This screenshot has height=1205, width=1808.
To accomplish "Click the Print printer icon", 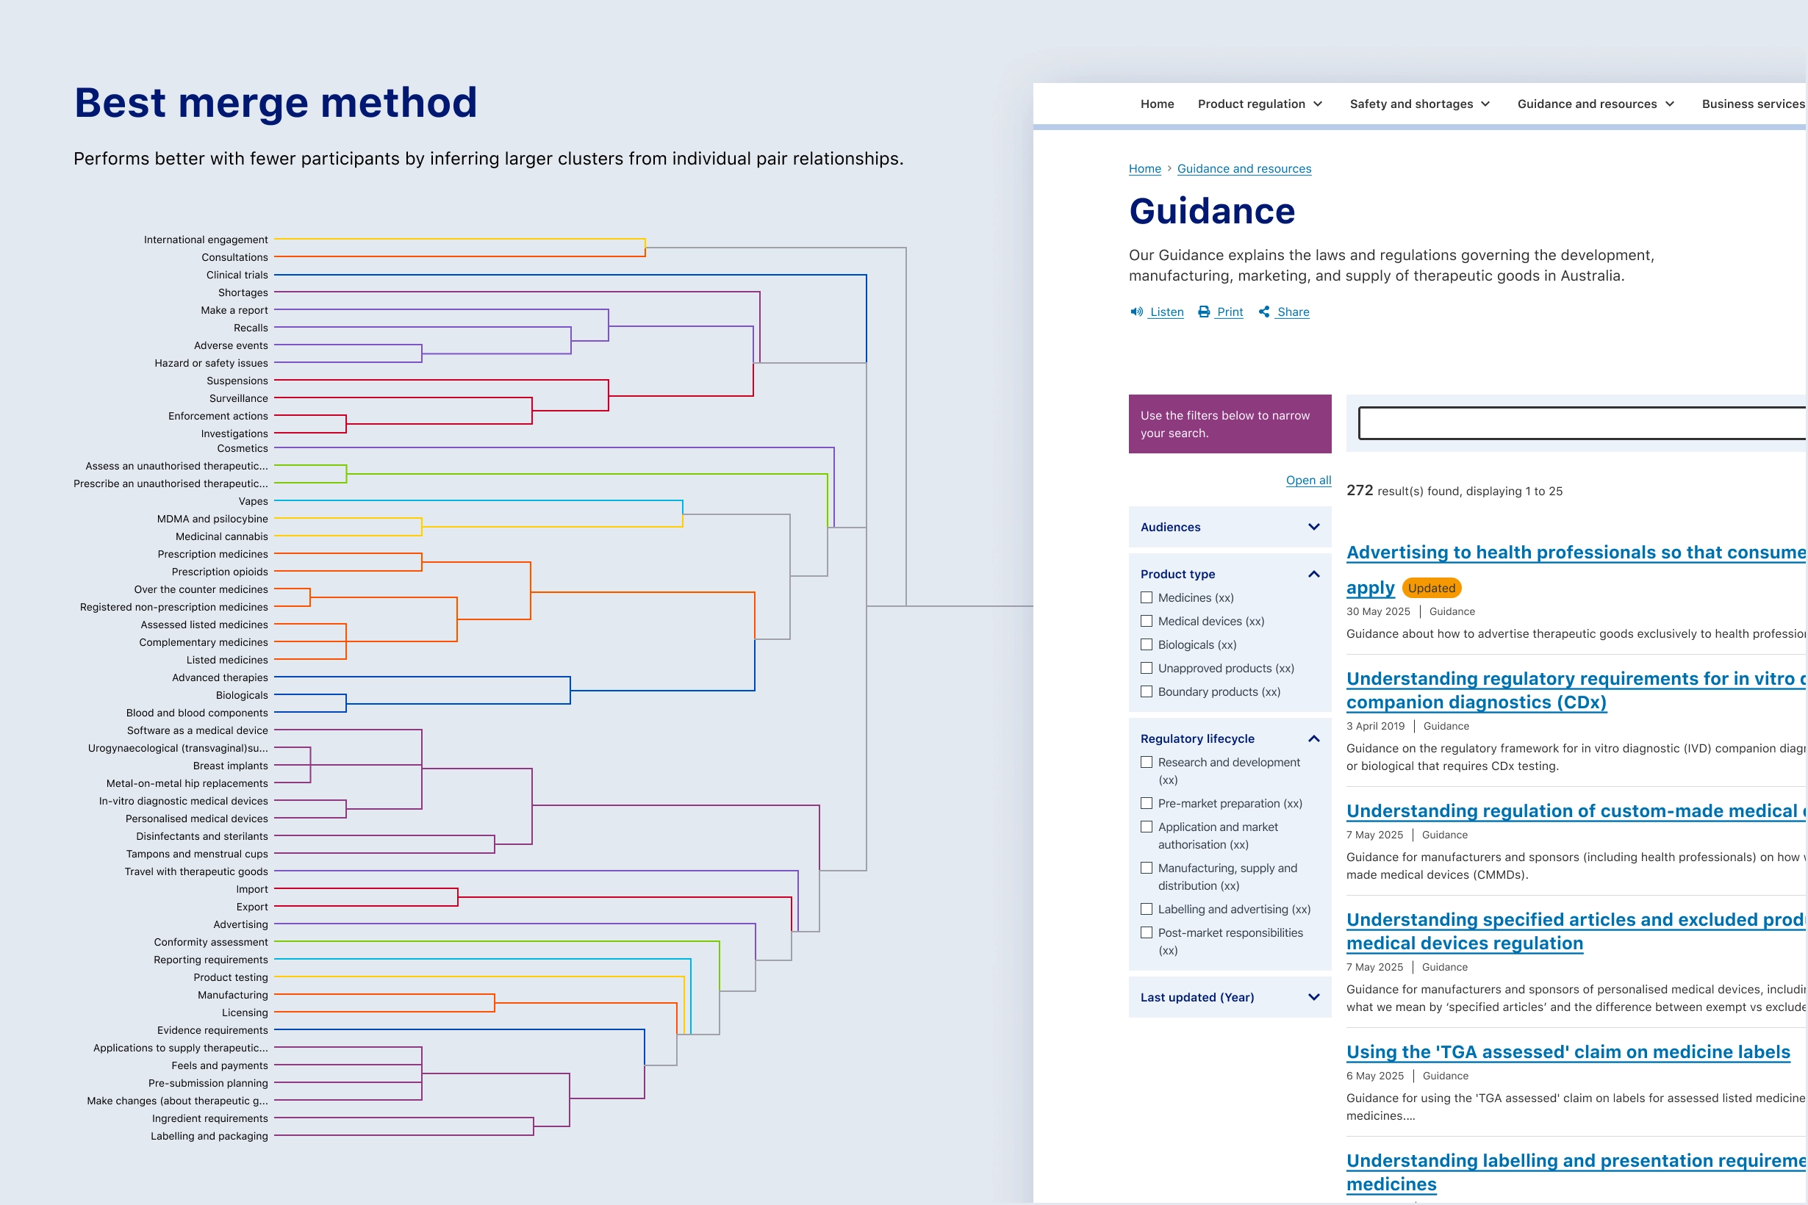I will tap(1204, 312).
